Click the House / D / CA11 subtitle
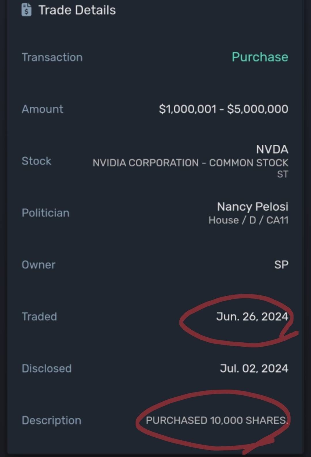 (x=248, y=220)
